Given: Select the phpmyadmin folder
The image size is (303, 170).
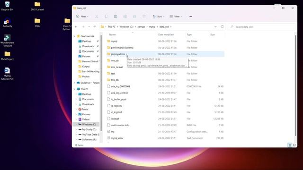Looking at the screenshot, I should tap(165, 54).
